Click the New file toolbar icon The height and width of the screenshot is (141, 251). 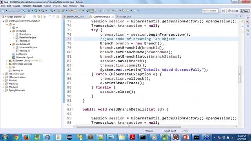(3, 11)
